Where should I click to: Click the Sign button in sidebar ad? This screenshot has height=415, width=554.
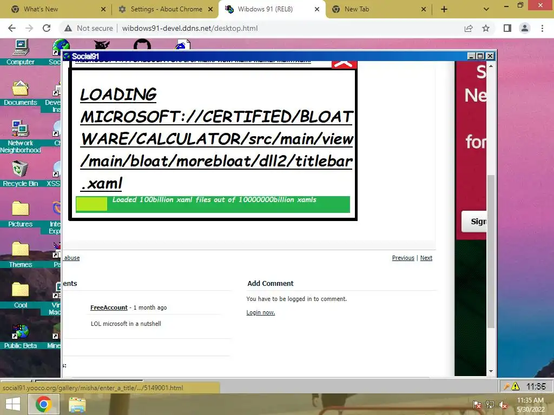click(474, 221)
